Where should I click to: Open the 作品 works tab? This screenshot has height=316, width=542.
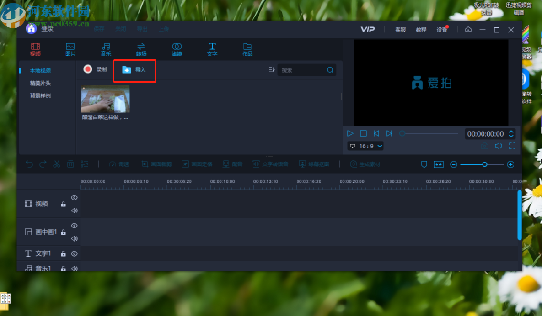coord(247,49)
